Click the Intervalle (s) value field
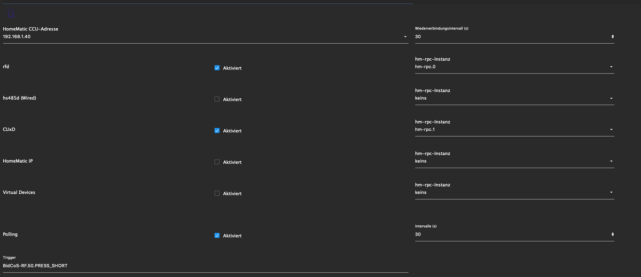Viewport: 641px width, 277px height. click(507, 234)
